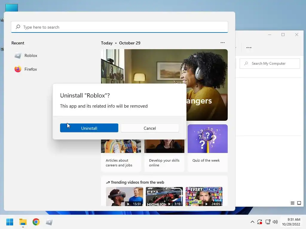The image size is (306, 229).
Task: Play the 3:19 F1 highlights video
Action: (164, 196)
